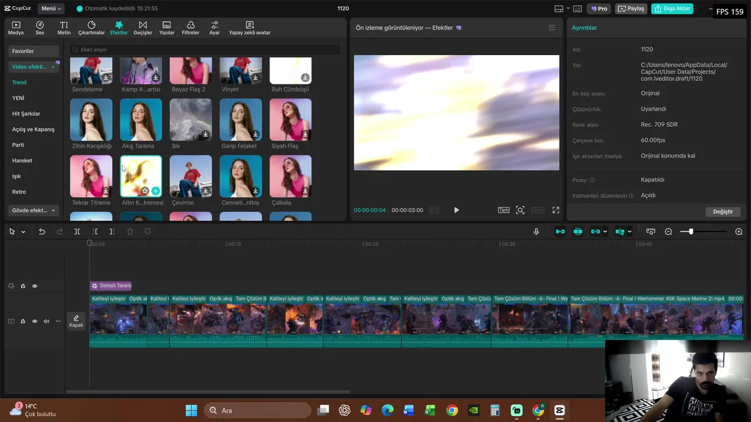Download the Çalkala effect
This screenshot has width=751, height=422.
[305, 191]
